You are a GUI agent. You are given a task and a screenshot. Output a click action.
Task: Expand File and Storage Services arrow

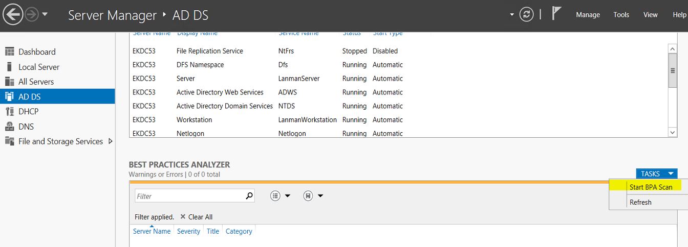pos(111,141)
